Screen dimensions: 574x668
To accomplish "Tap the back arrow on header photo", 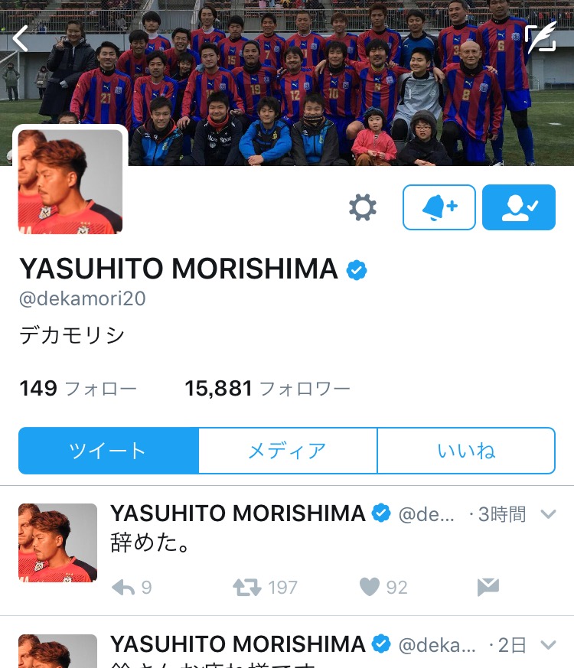I will [x=20, y=38].
